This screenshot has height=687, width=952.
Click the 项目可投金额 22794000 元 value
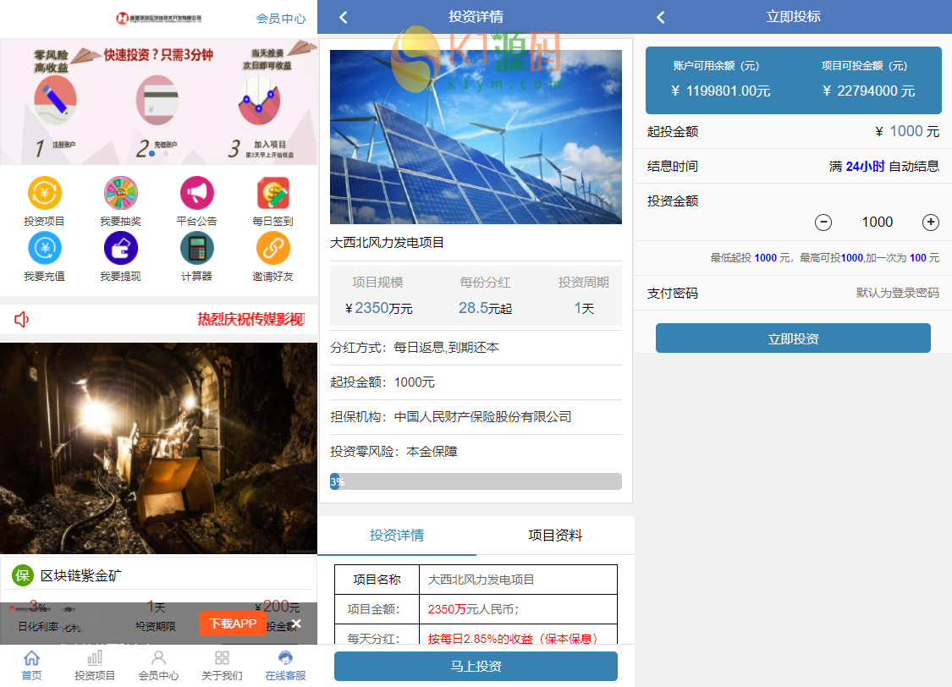click(x=868, y=91)
